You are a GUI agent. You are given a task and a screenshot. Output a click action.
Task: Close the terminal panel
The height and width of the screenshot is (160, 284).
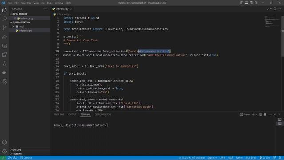tap(280, 114)
